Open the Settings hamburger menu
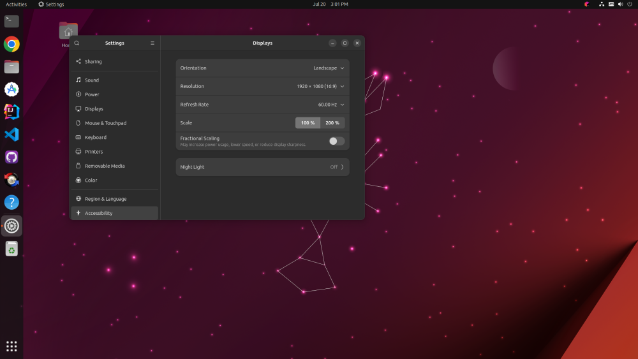The image size is (638, 359). coord(152,43)
